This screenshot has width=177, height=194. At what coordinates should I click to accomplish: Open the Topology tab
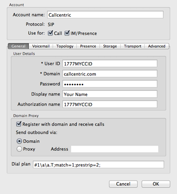point(65,46)
